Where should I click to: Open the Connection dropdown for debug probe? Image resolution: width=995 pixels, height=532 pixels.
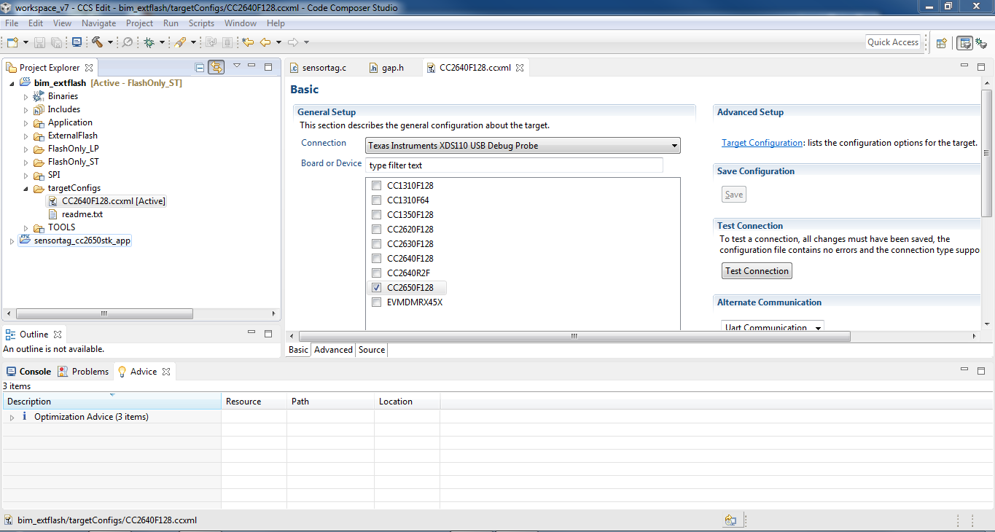(x=523, y=146)
